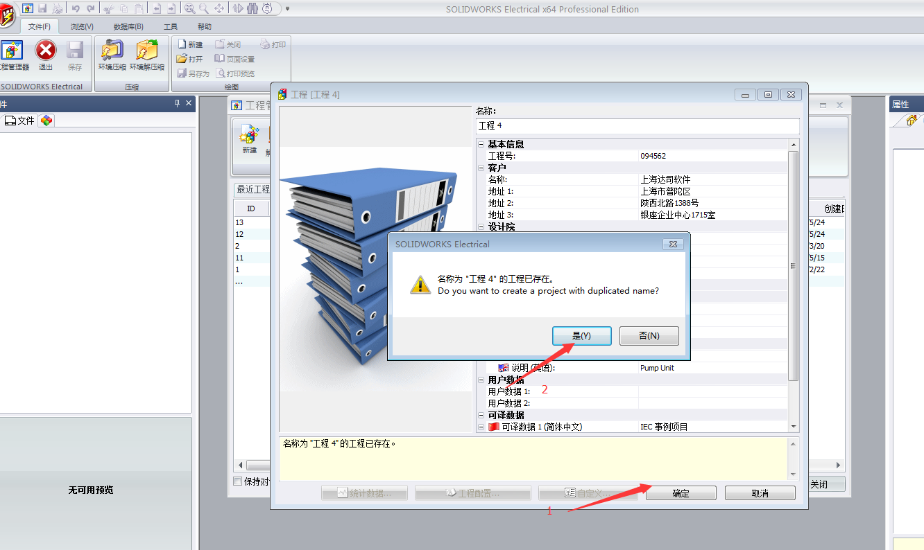Select the 文件 tab in left panel
Image resolution: width=924 pixels, height=550 pixels.
(x=19, y=121)
